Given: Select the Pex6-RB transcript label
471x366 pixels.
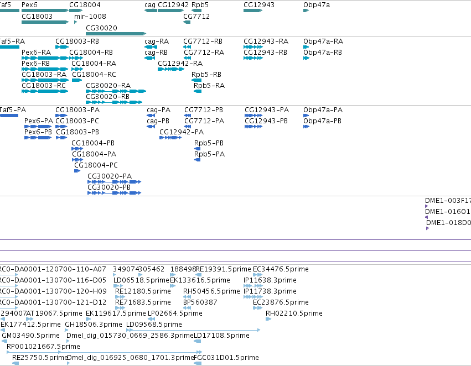Looking at the screenshot, I should coord(36,63).
